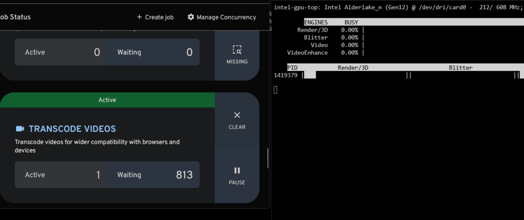Clear the Transcode Videos queue

(237, 120)
